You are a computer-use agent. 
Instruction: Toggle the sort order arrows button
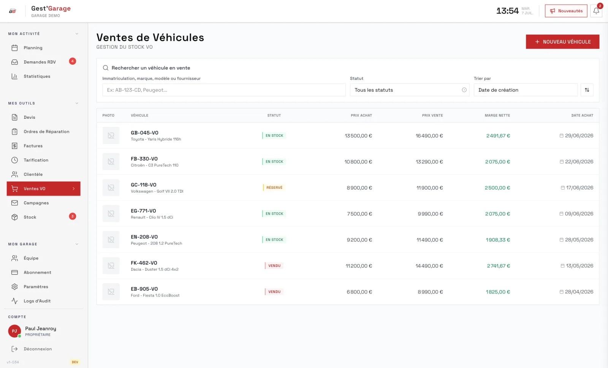coord(587,90)
